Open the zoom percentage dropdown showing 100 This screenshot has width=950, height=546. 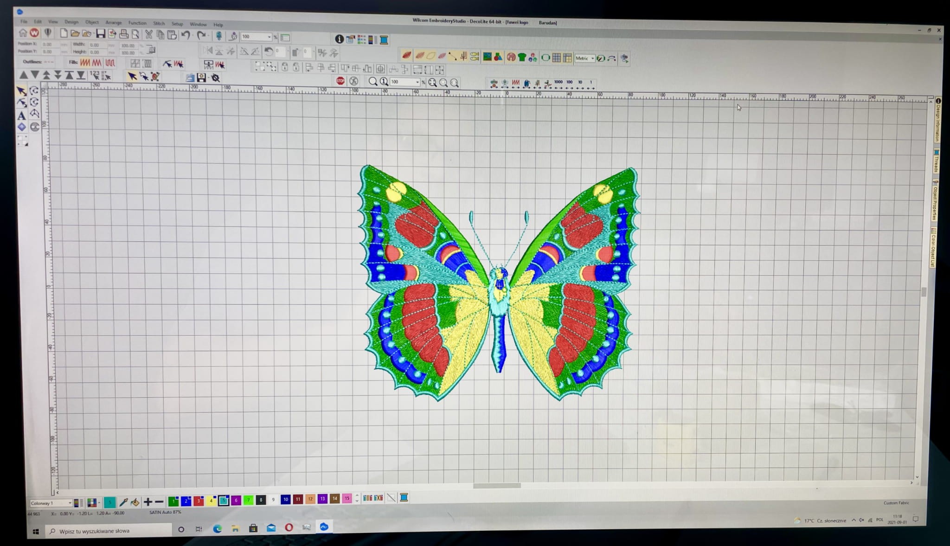(417, 82)
